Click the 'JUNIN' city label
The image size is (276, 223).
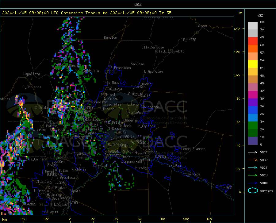pyautogui.click(x=124, y=145)
